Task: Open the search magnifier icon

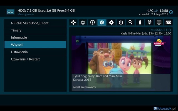Action: click(130, 22)
